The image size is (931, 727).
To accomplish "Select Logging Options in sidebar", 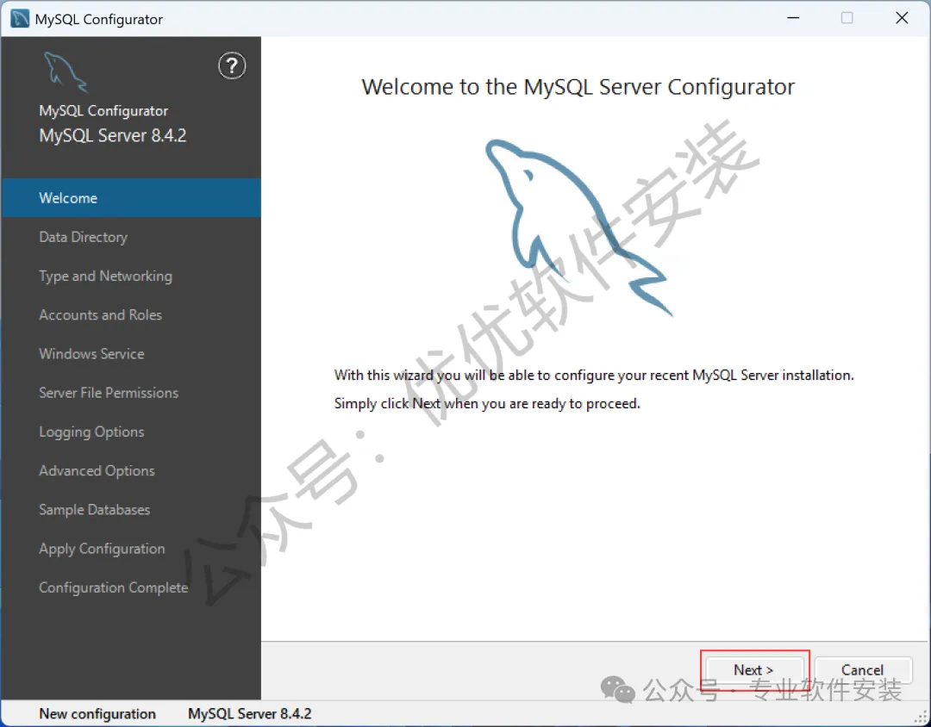I will (x=131, y=432).
